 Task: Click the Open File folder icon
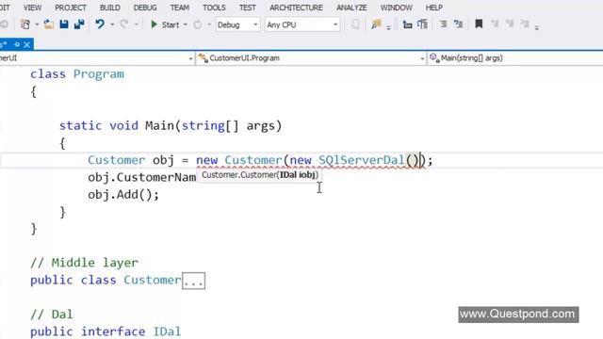[x=48, y=24]
